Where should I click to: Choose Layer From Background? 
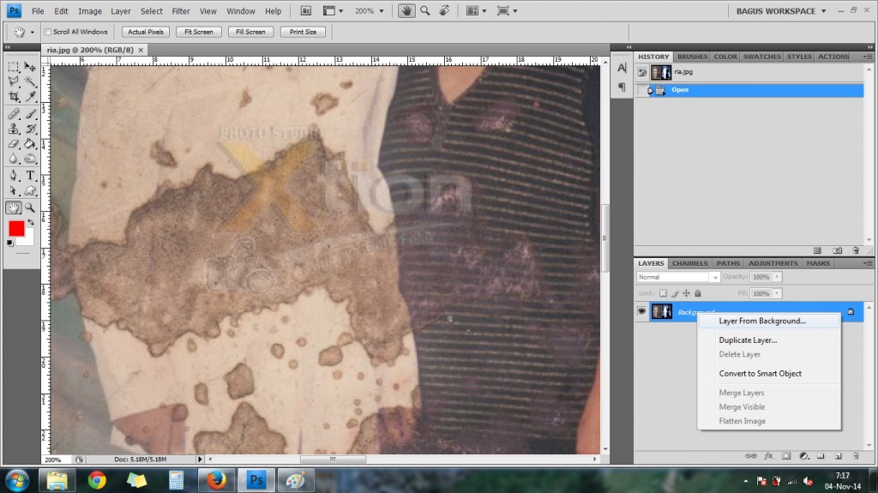(x=769, y=321)
